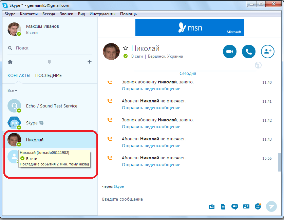Click the plus icon to add contact
Viewport: 284px width, 220px height.
[90, 62]
